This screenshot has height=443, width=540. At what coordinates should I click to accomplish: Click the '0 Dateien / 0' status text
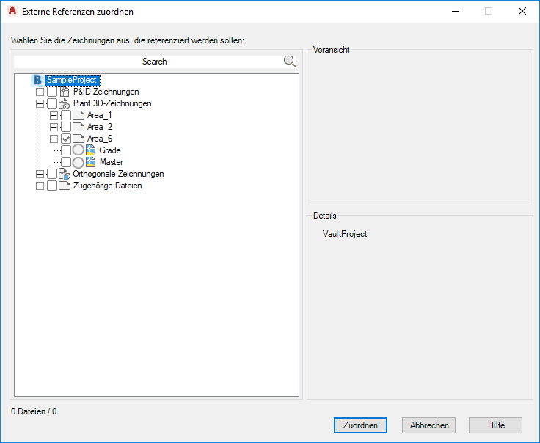pyautogui.click(x=34, y=411)
